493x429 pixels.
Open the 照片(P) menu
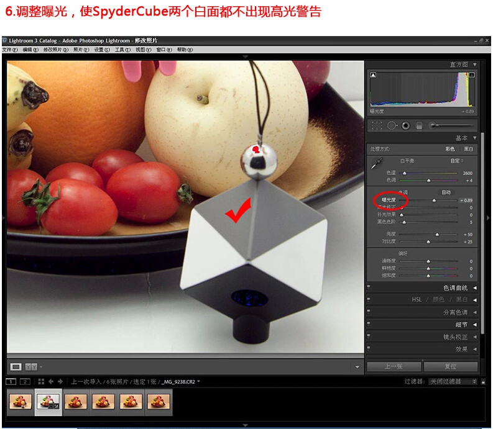pos(81,50)
